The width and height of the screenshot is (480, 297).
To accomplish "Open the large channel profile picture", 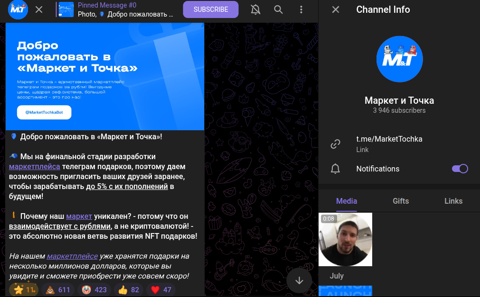I will pyautogui.click(x=399, y=59).
